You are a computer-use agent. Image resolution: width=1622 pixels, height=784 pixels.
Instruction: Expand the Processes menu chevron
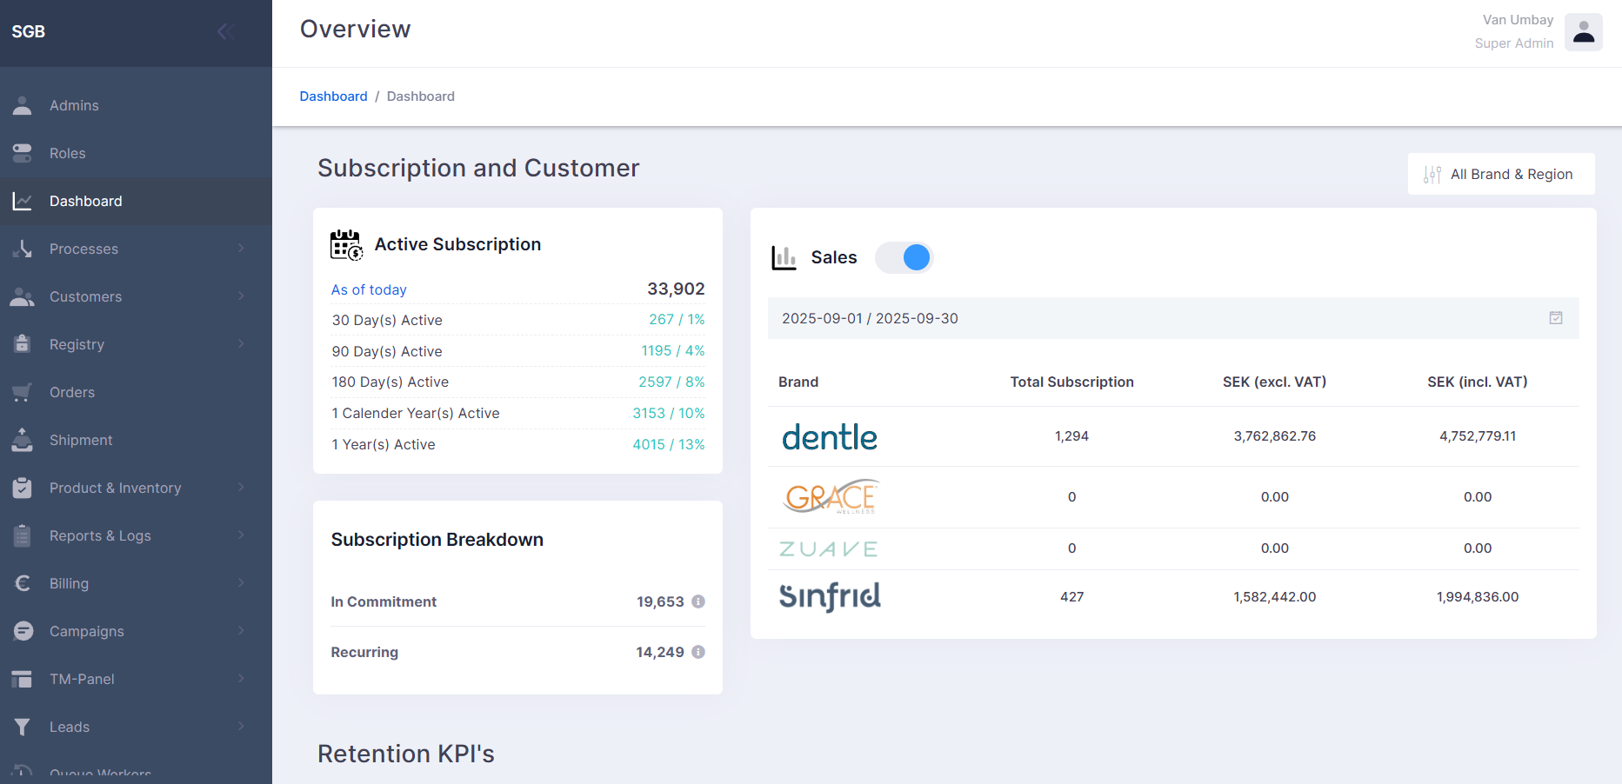coord(241,249)
